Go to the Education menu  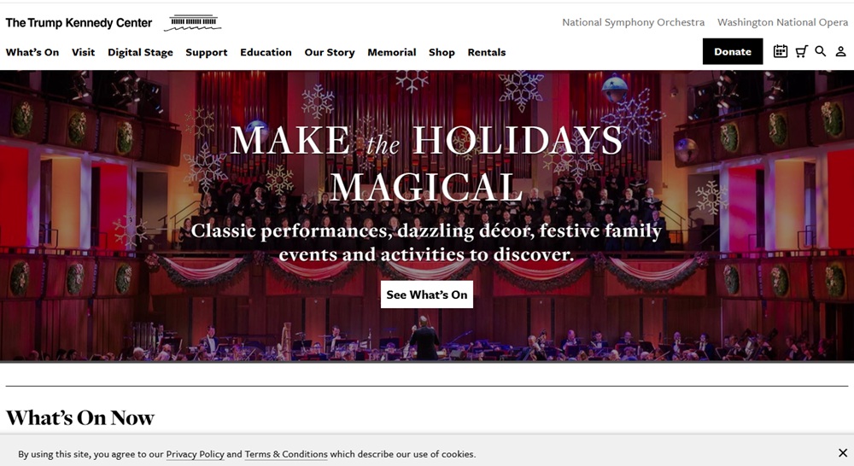[266, 53]
